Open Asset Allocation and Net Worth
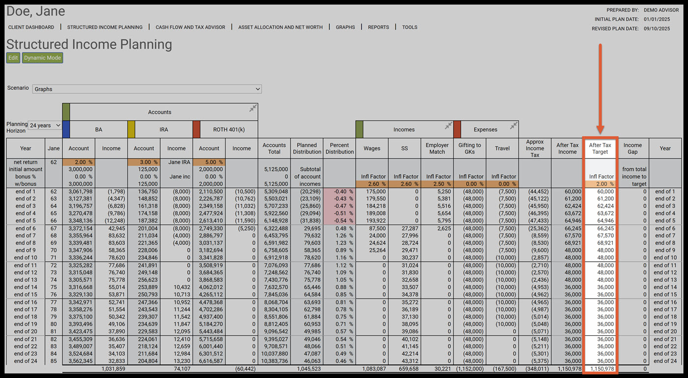 281,27
